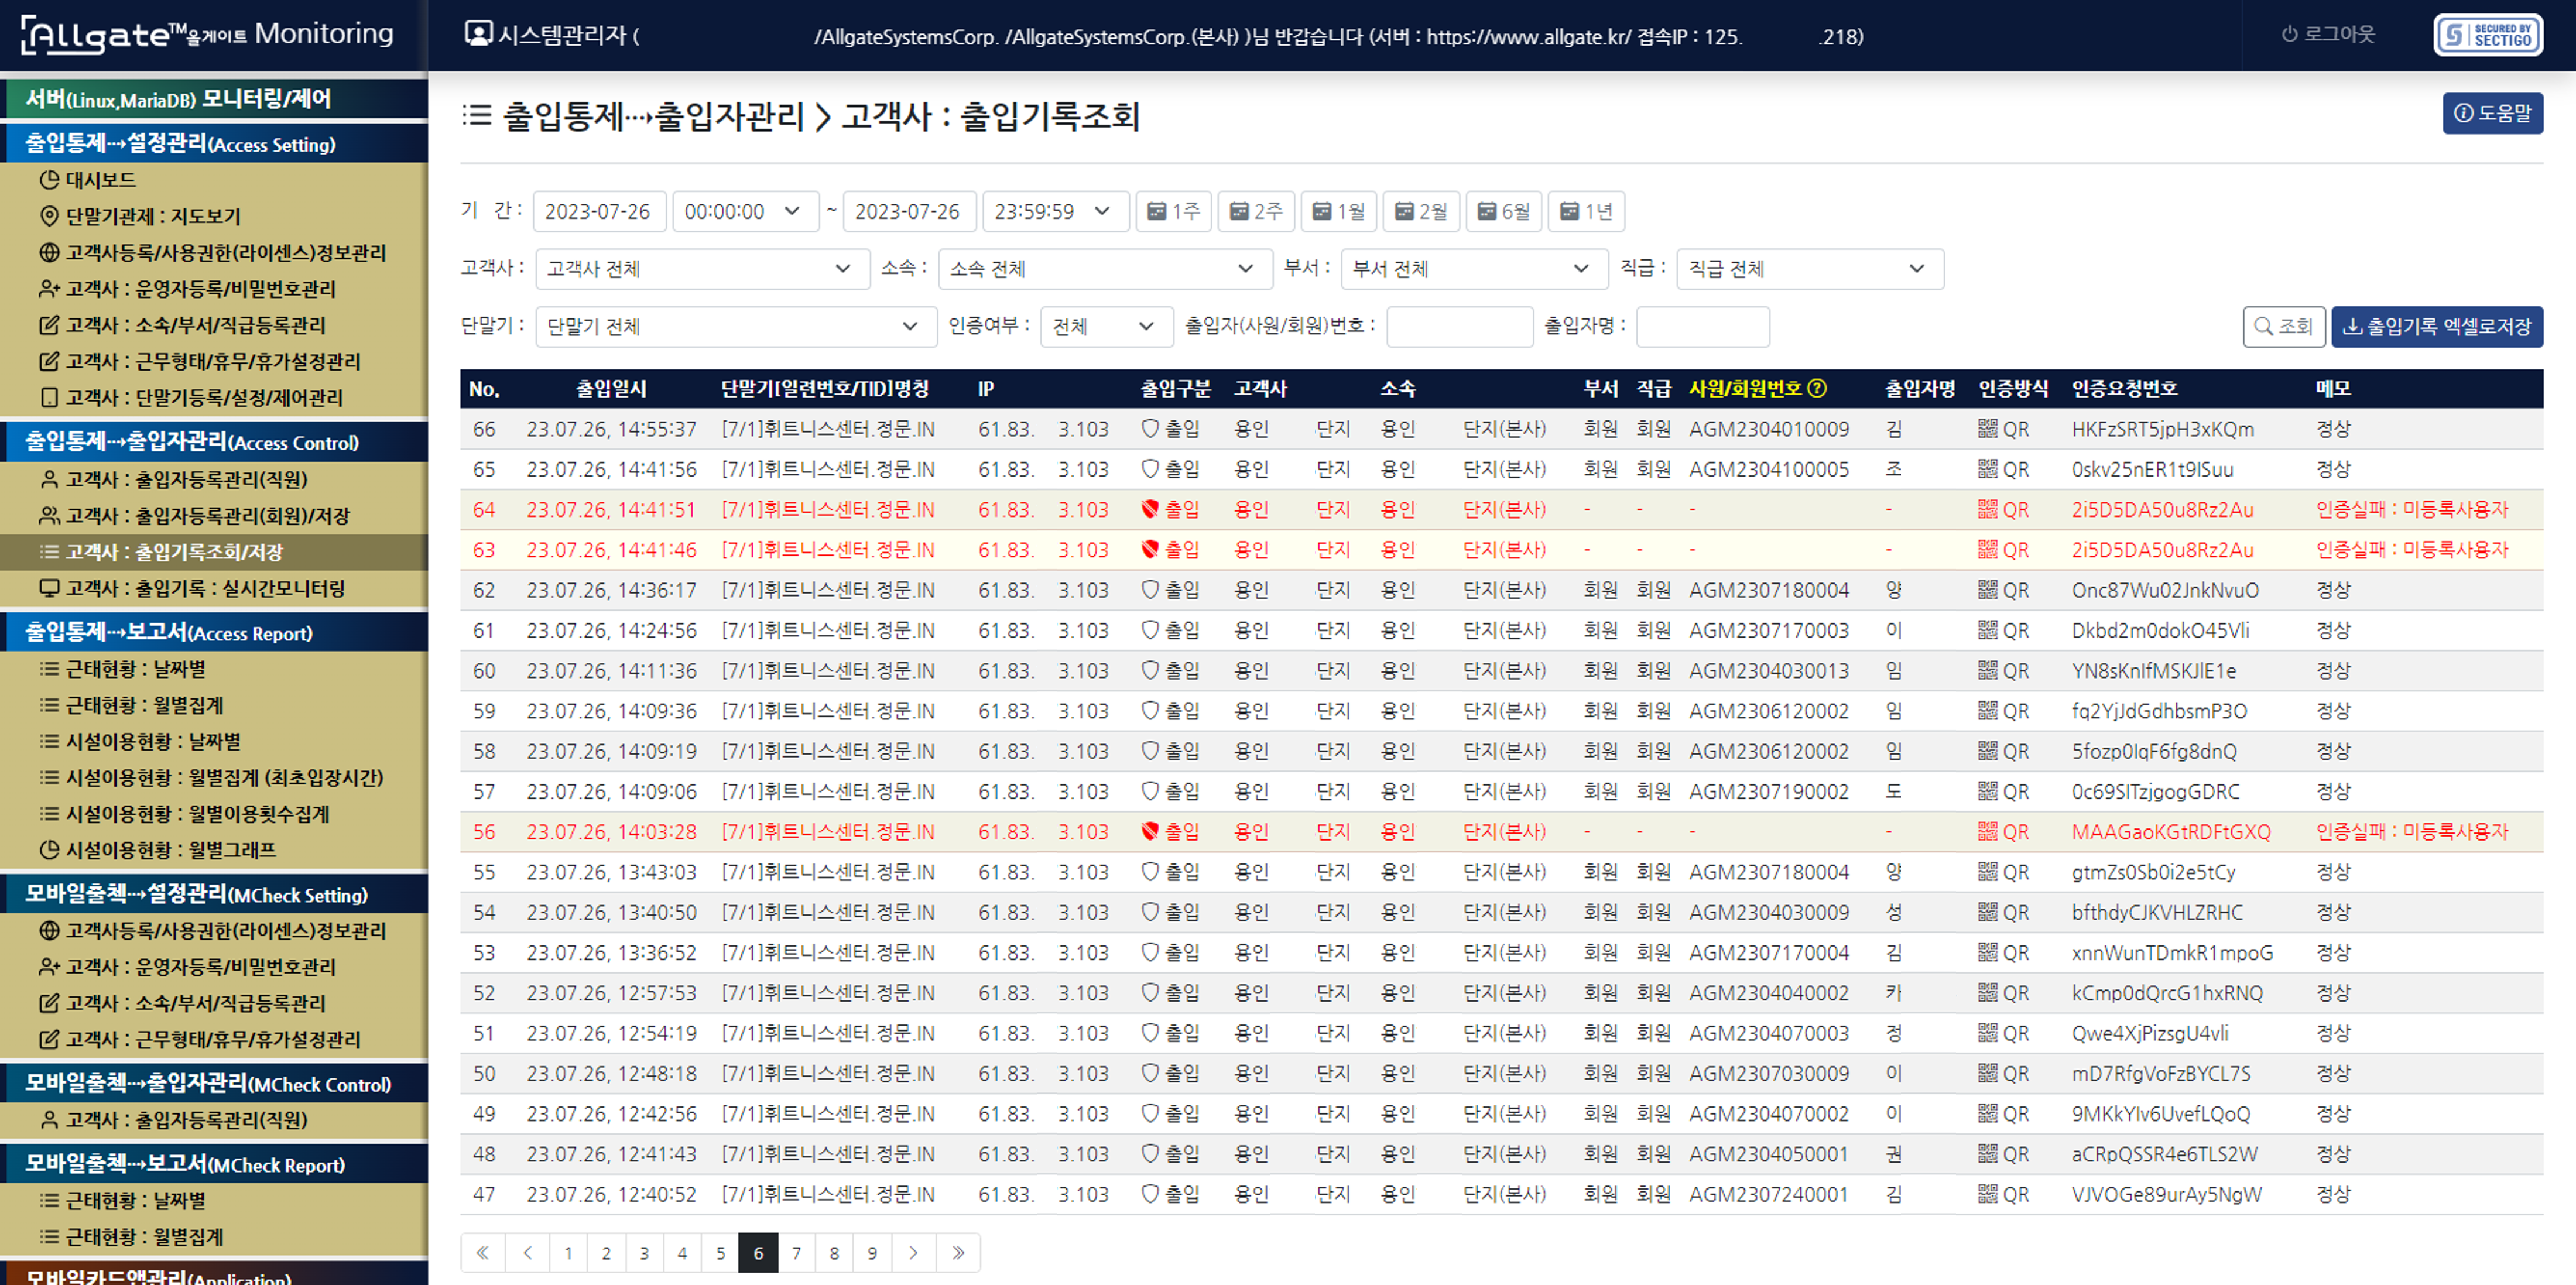Screen dimensions: 2576x1285
Task: Click the question-mark icon next to 사원/회원번호
Action: (x=1817, y=388)
